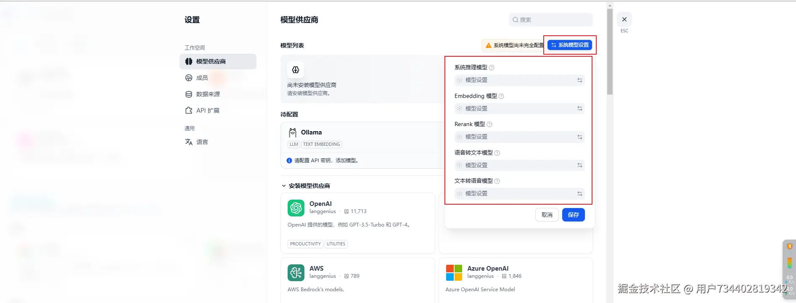Click the settings slider icon in Embedding 模型 field
The image size is (796, 303).
tap(579, 108)
